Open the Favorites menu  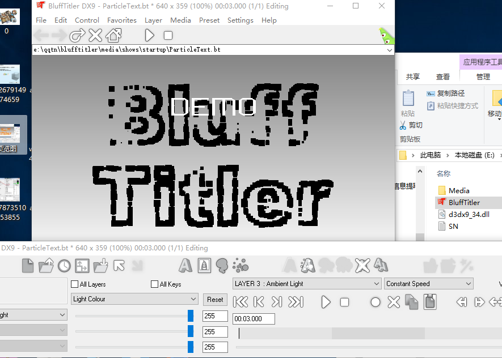(121, 20)
